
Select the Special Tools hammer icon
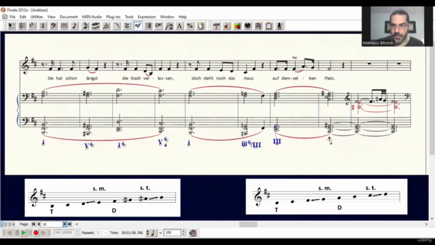(x=216, y=26)
